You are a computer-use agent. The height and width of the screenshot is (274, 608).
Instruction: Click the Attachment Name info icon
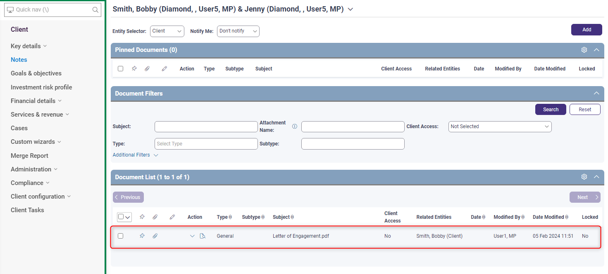click(295, 126)
